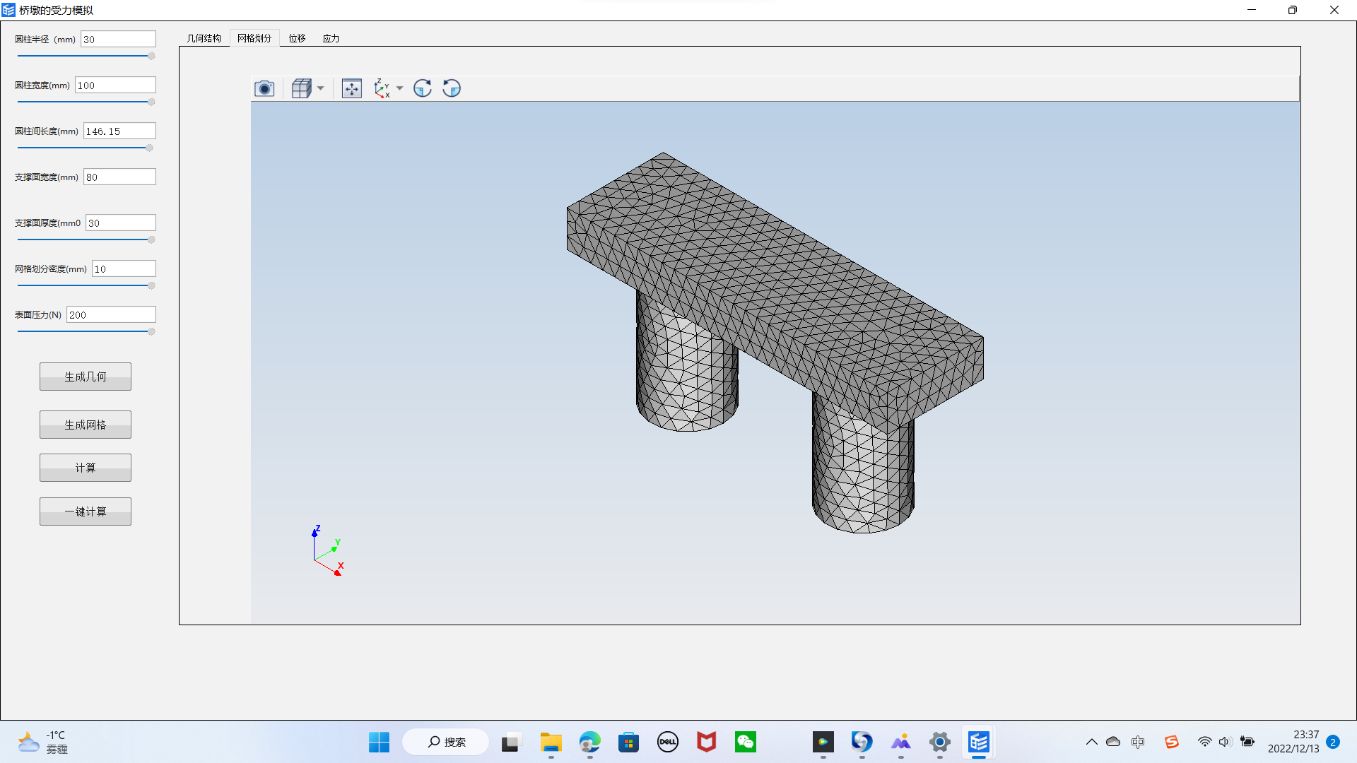This screenshot has height=763, width=1357.
Task: Click the 生成网格 button
Action: [x=86, y=425]
